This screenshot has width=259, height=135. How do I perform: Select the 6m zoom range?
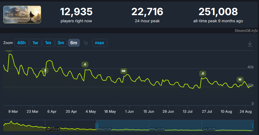[x=74, y=43]
